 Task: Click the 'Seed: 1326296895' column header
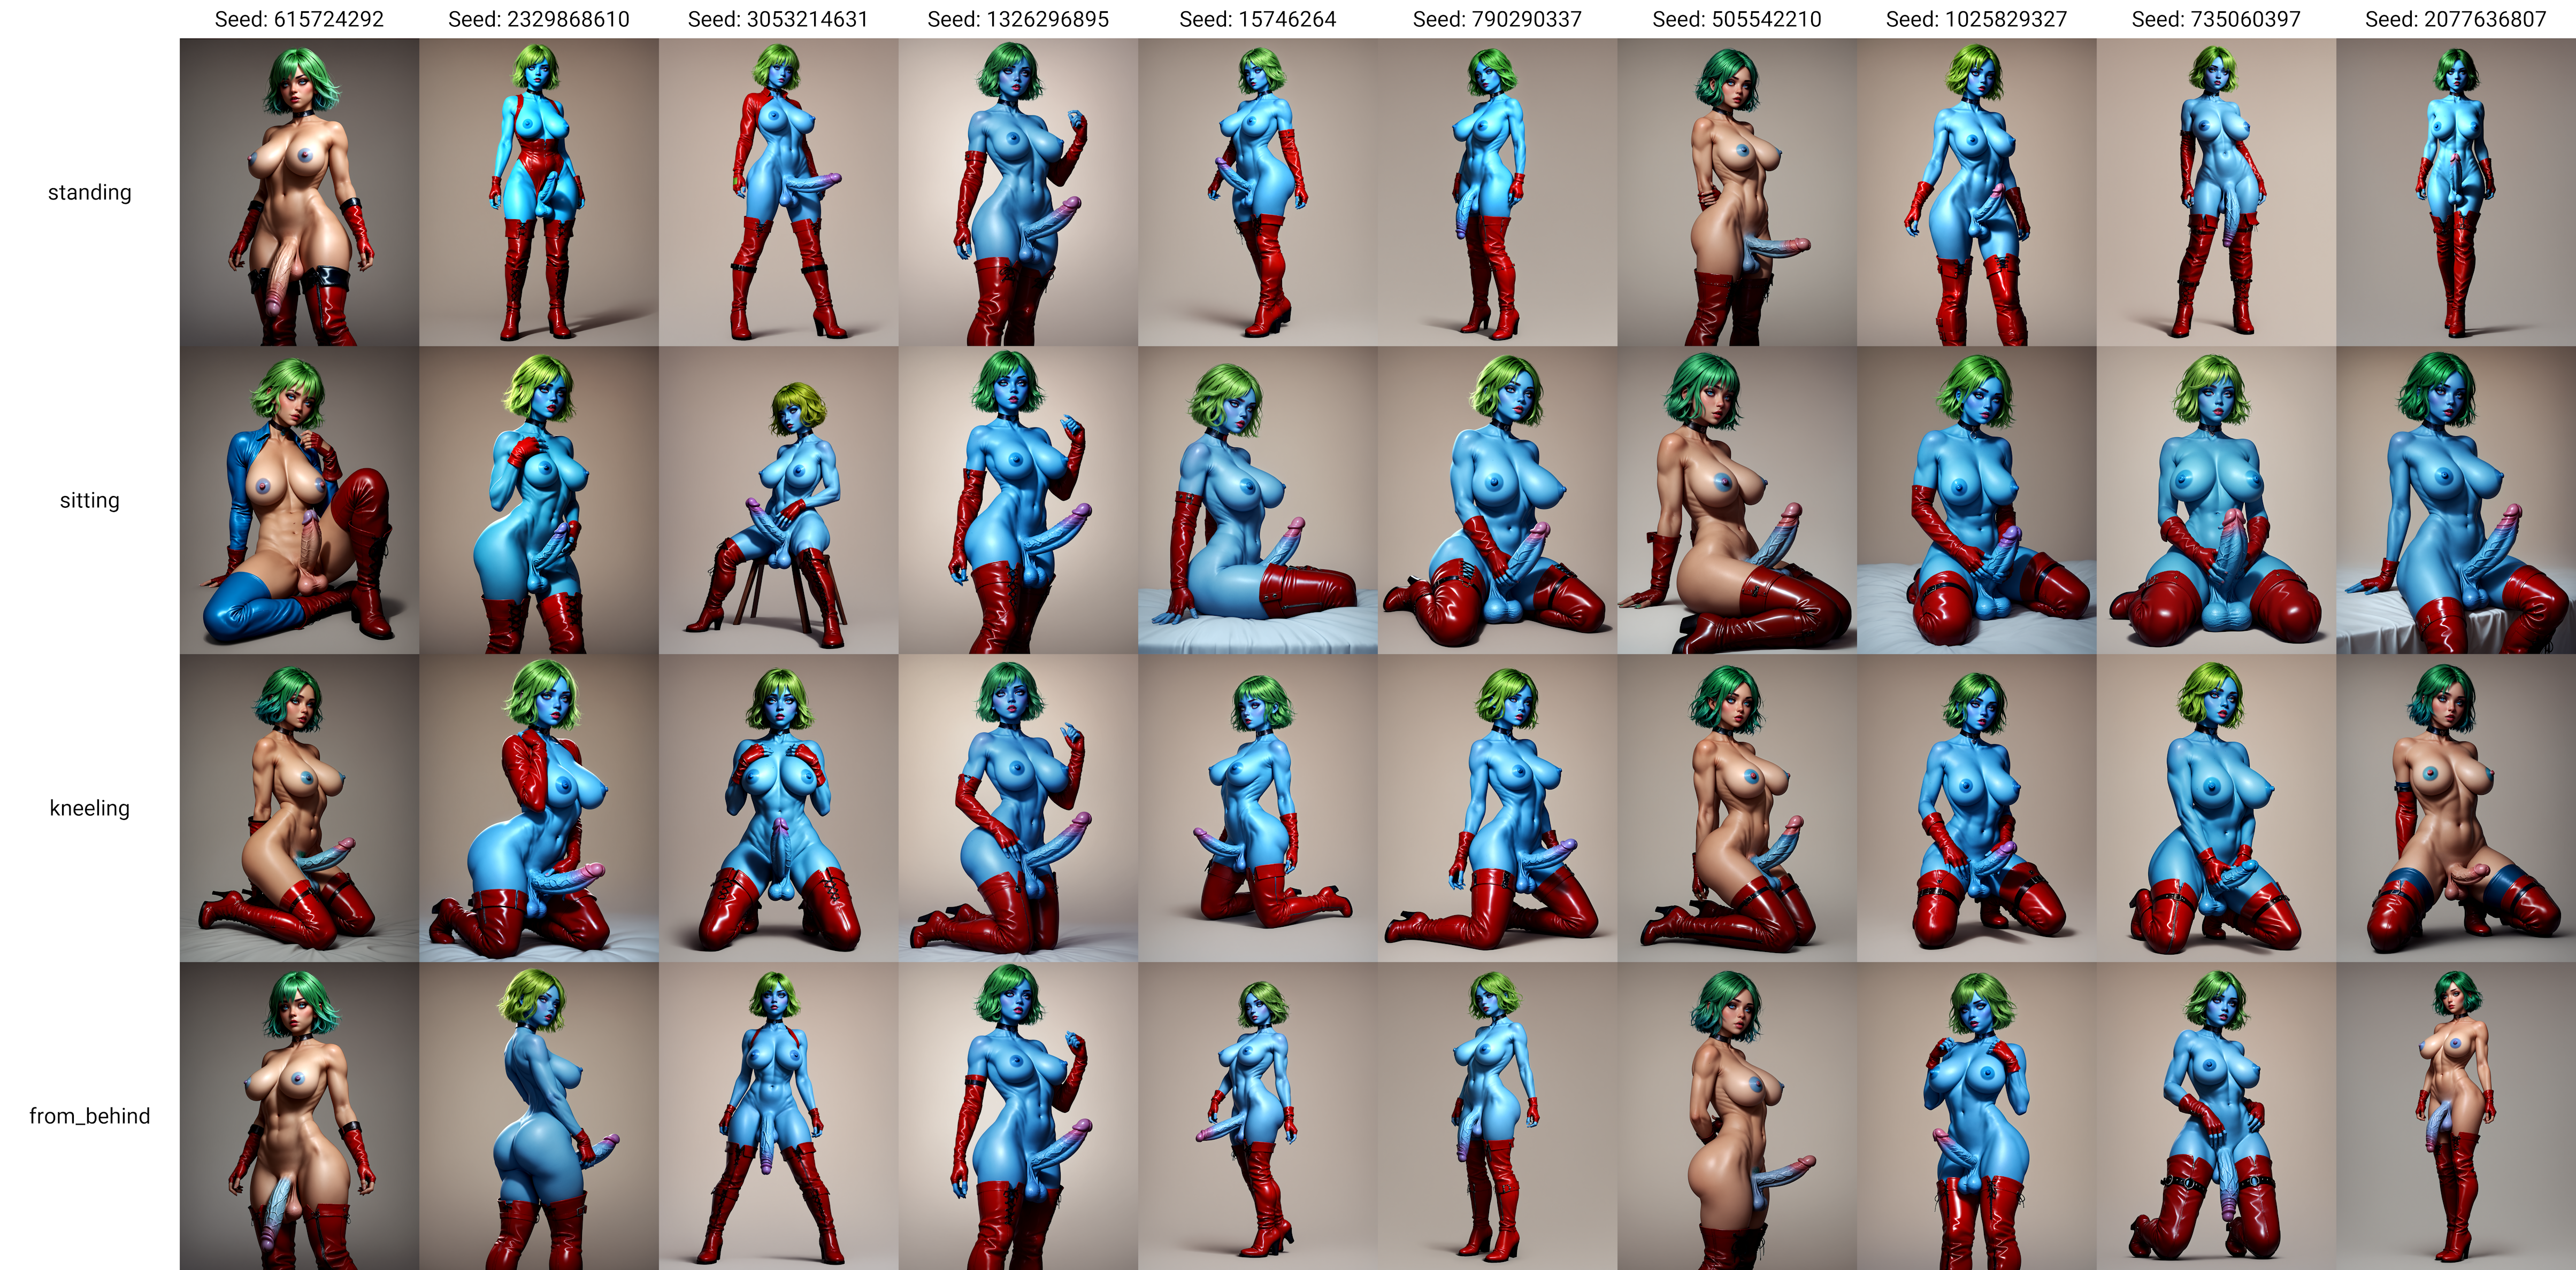click(x=1018, y=19)
